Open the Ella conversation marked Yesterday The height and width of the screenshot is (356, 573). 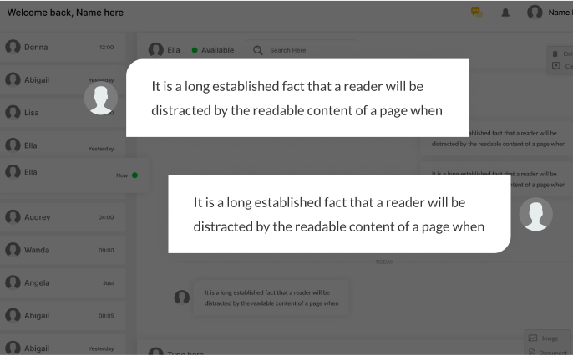pos(63,145)
